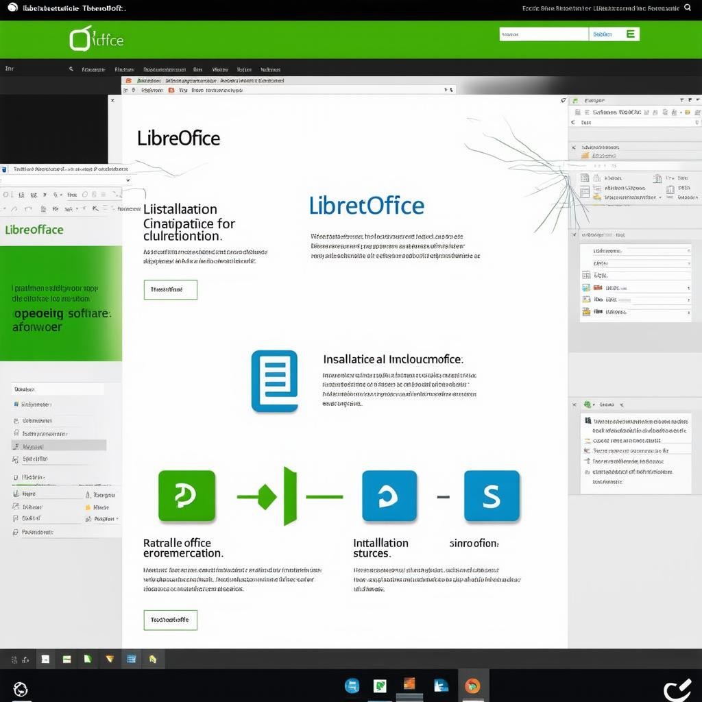Collapse the middle right panel section using its chevron
The image size is (702, 702).
point(573,234)
